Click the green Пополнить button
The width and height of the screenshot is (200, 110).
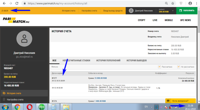coord(187,11)
